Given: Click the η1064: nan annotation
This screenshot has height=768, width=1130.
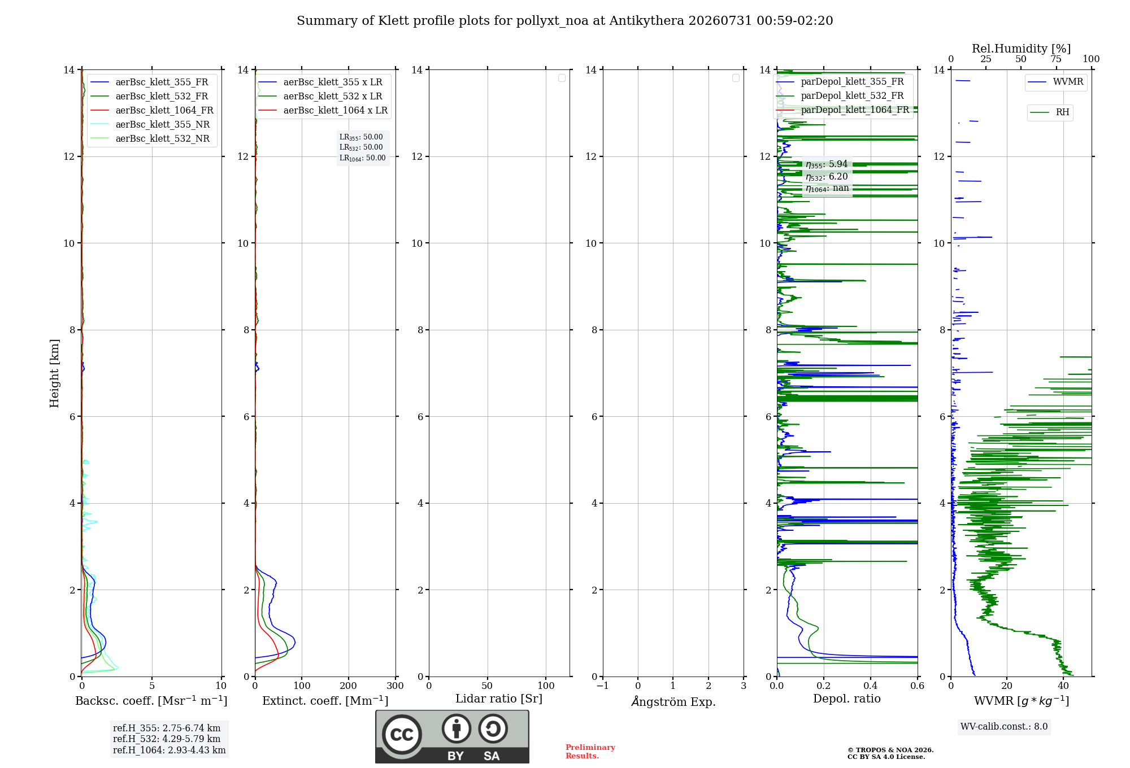Looking at the screenshot, I should (x=827, y=189).
